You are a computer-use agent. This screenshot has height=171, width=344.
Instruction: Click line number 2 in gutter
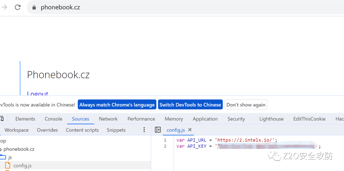[165, 146]
